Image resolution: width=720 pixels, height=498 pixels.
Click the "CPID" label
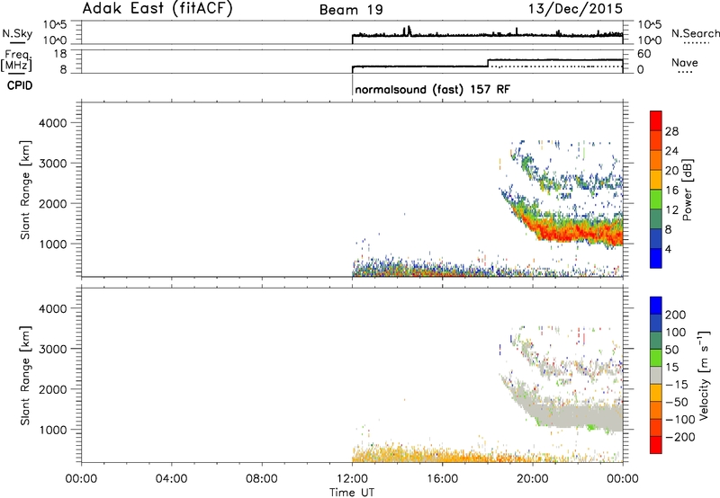(20, 85)
